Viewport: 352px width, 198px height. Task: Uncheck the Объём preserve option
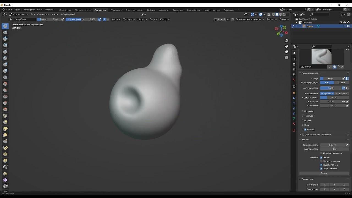[x=321, y=158]
